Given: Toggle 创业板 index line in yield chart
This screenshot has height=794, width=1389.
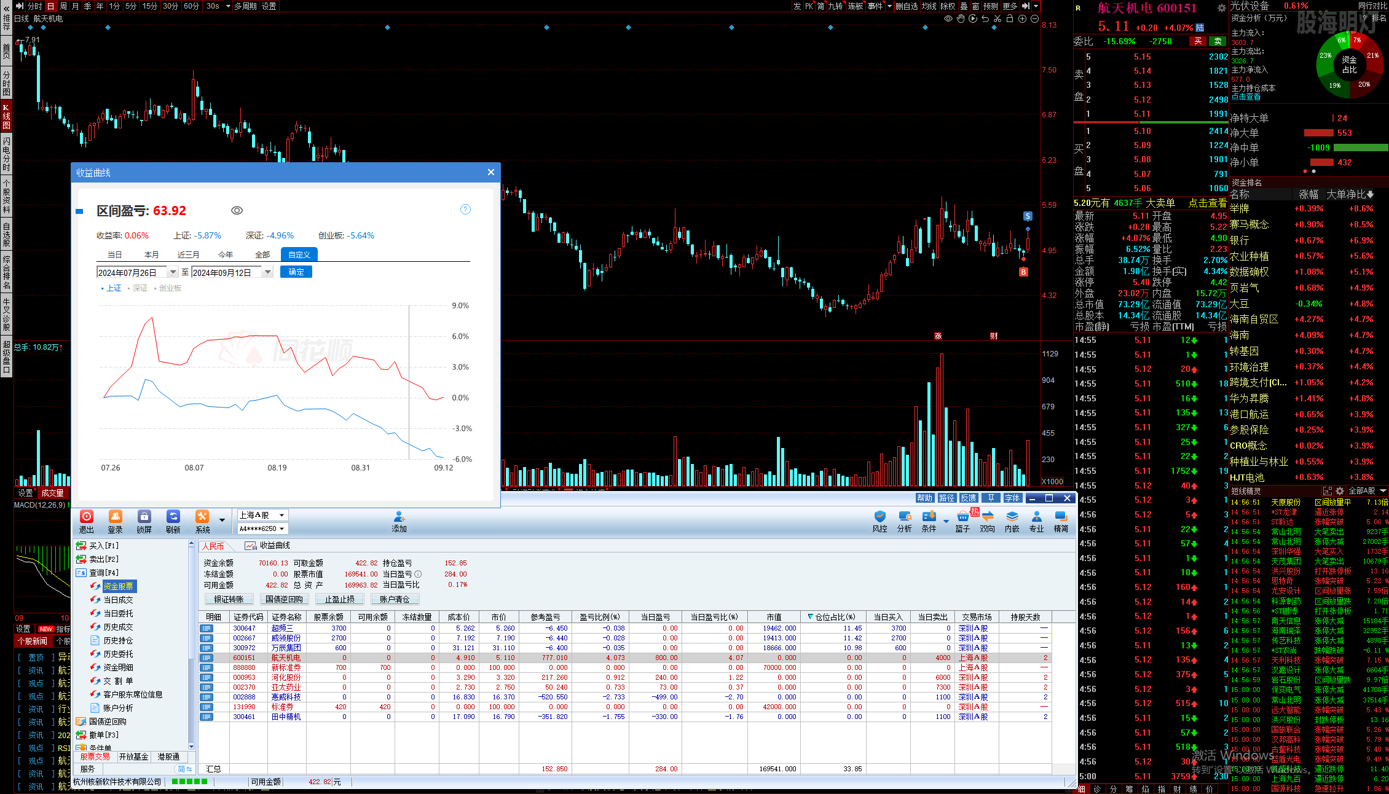Looking at the screenshot, I should coord(167,288).
